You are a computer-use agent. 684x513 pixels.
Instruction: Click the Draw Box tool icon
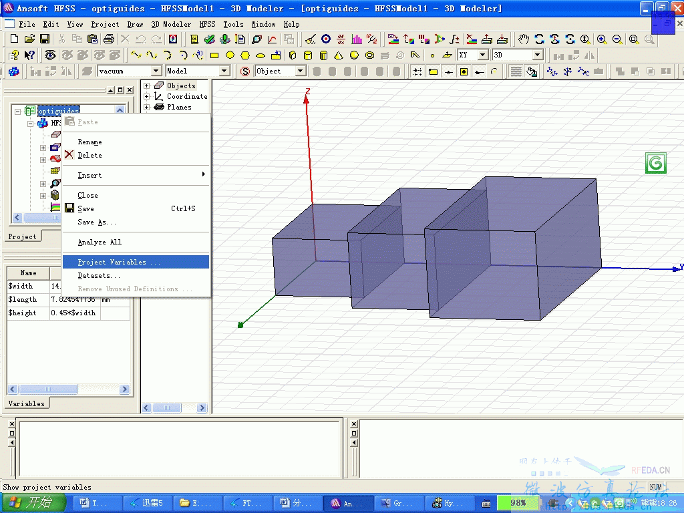click(x=293, y=55)
